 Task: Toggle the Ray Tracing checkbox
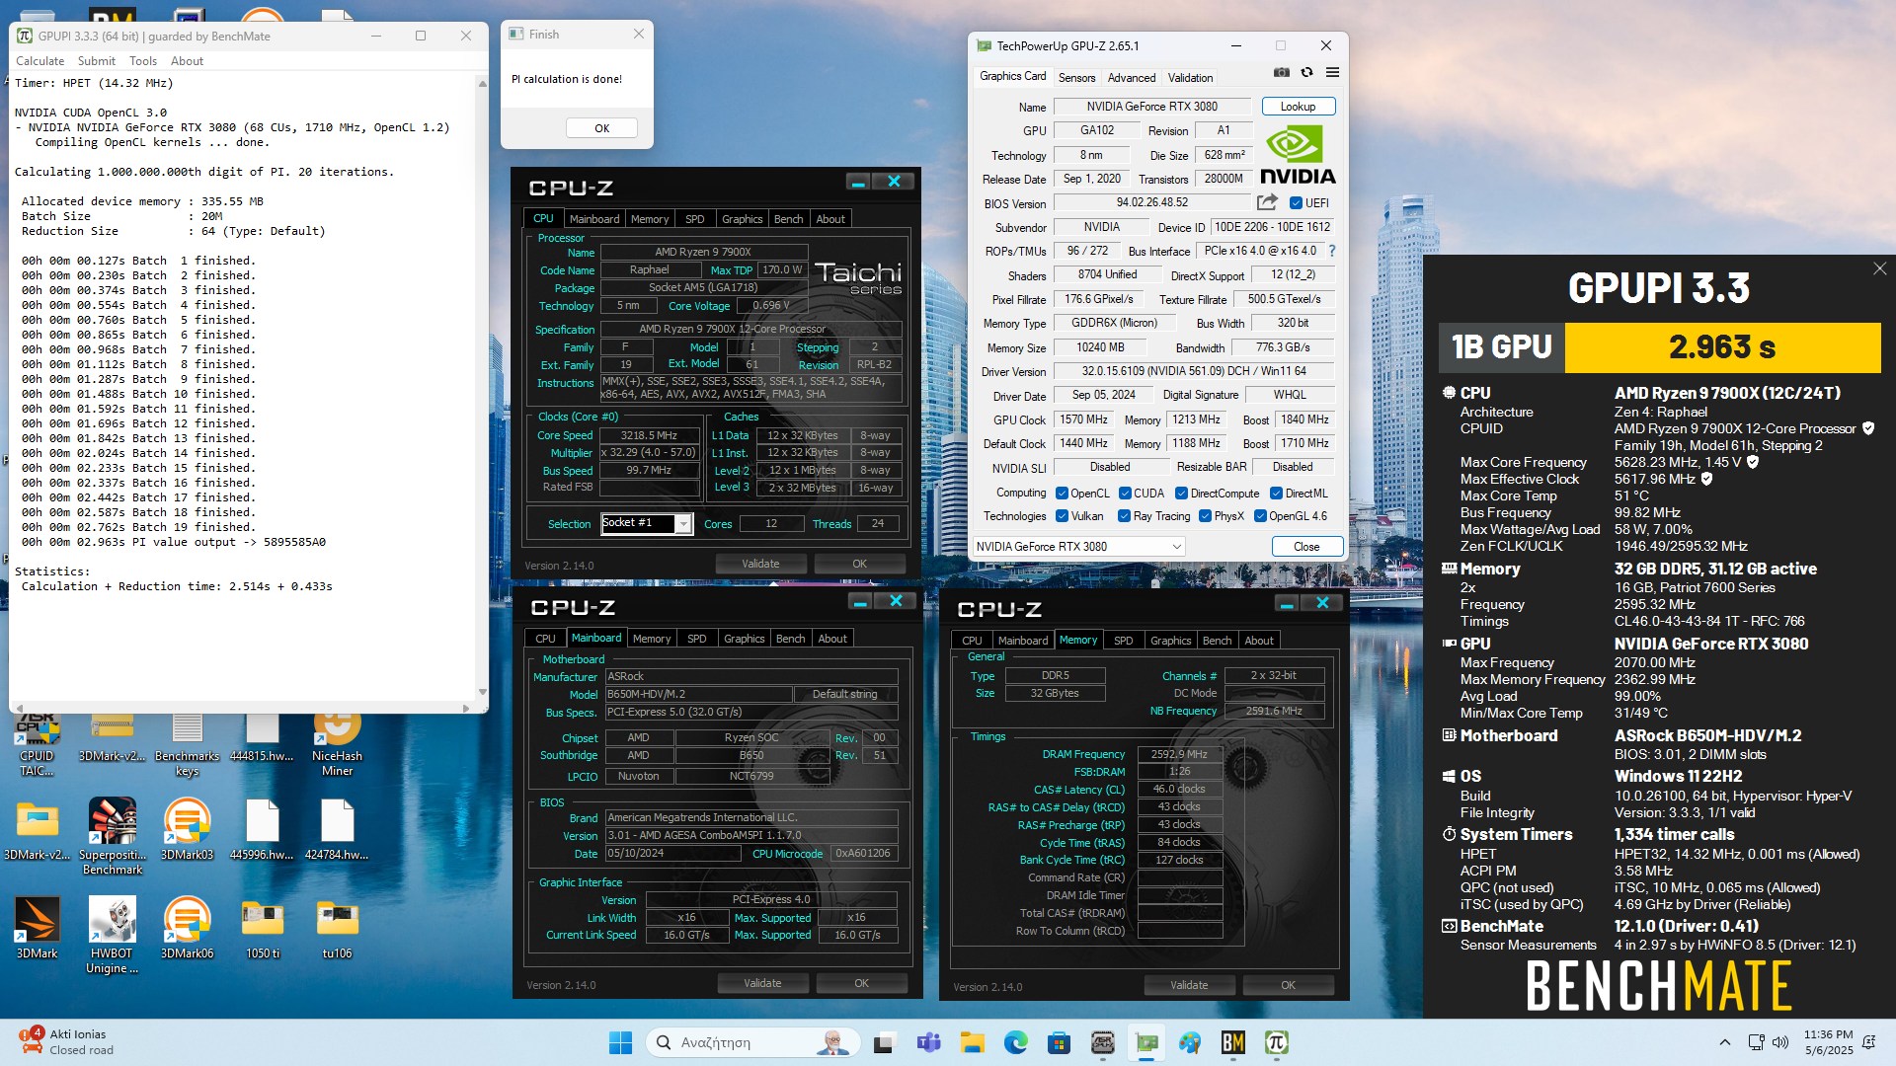tap(1124, 516)
